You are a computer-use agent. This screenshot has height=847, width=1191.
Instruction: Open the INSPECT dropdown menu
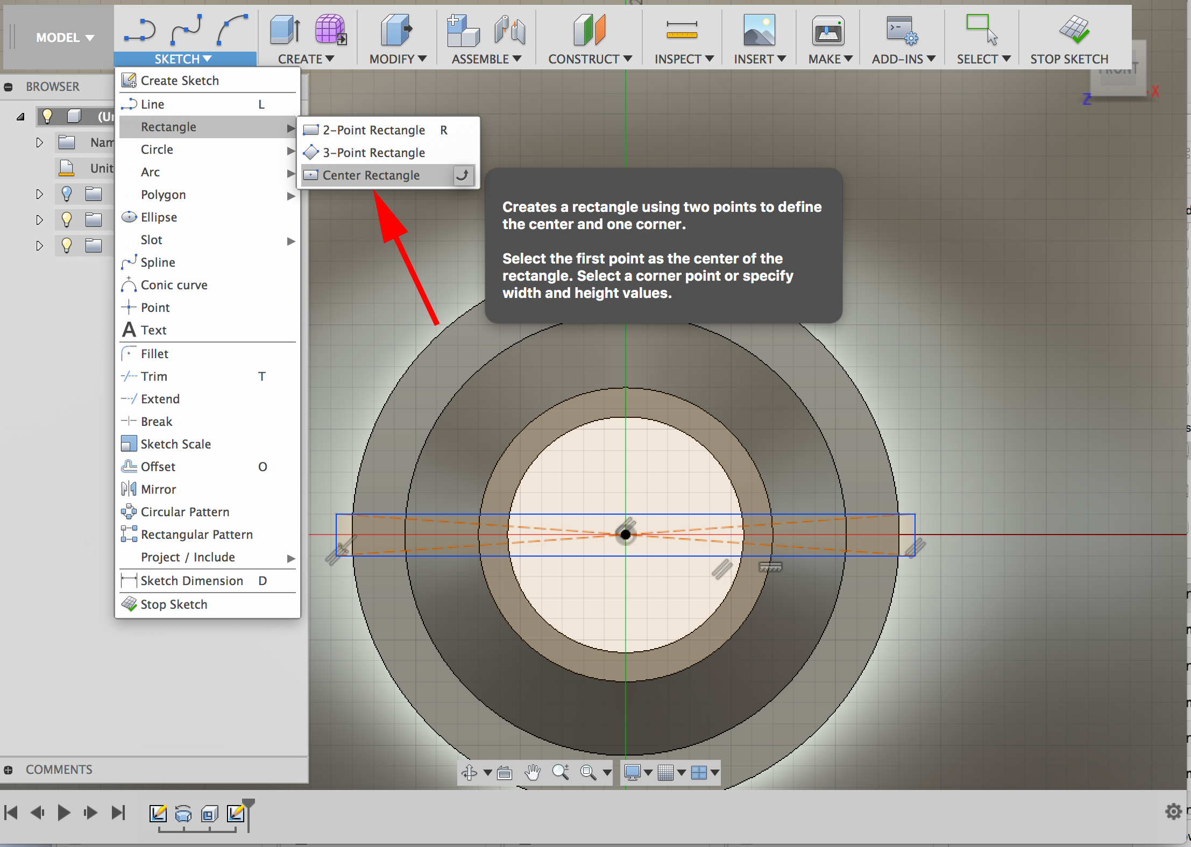tap(684, 59)
